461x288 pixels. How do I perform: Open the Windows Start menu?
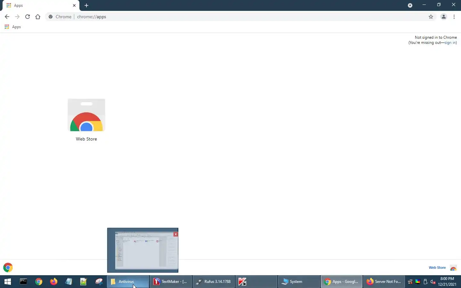pyautogui.click(x=8, y=282)
